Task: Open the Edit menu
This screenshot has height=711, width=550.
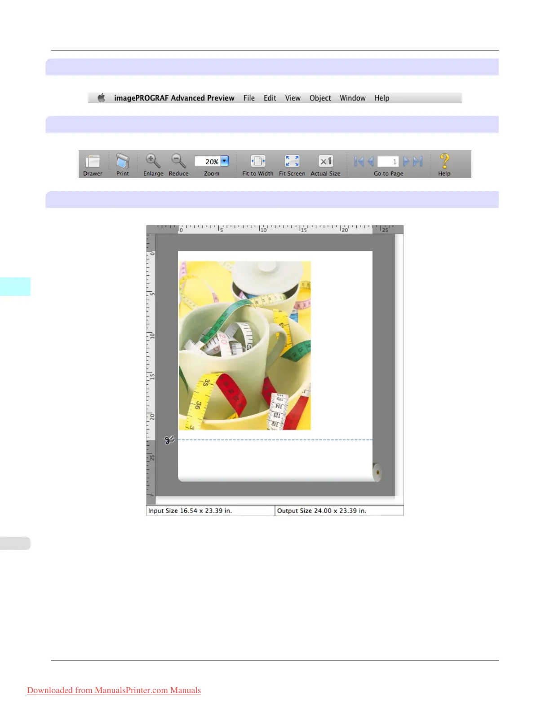Action: tap(270, 98)
